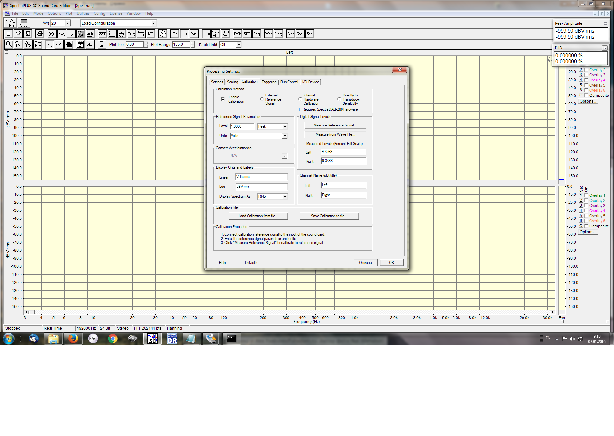Open the Utilities menu

pos(83,13)
